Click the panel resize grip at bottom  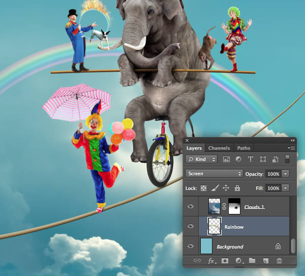pyautogui.click(x=240, y=267)
